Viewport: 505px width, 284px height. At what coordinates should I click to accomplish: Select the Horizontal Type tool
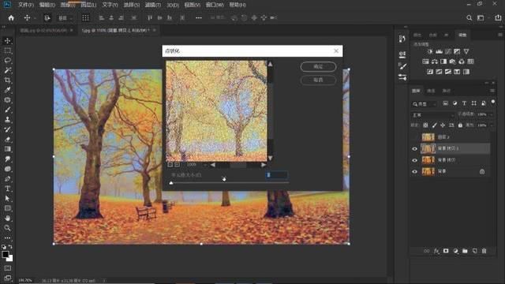pyautogui.click(x=7, y=189)
